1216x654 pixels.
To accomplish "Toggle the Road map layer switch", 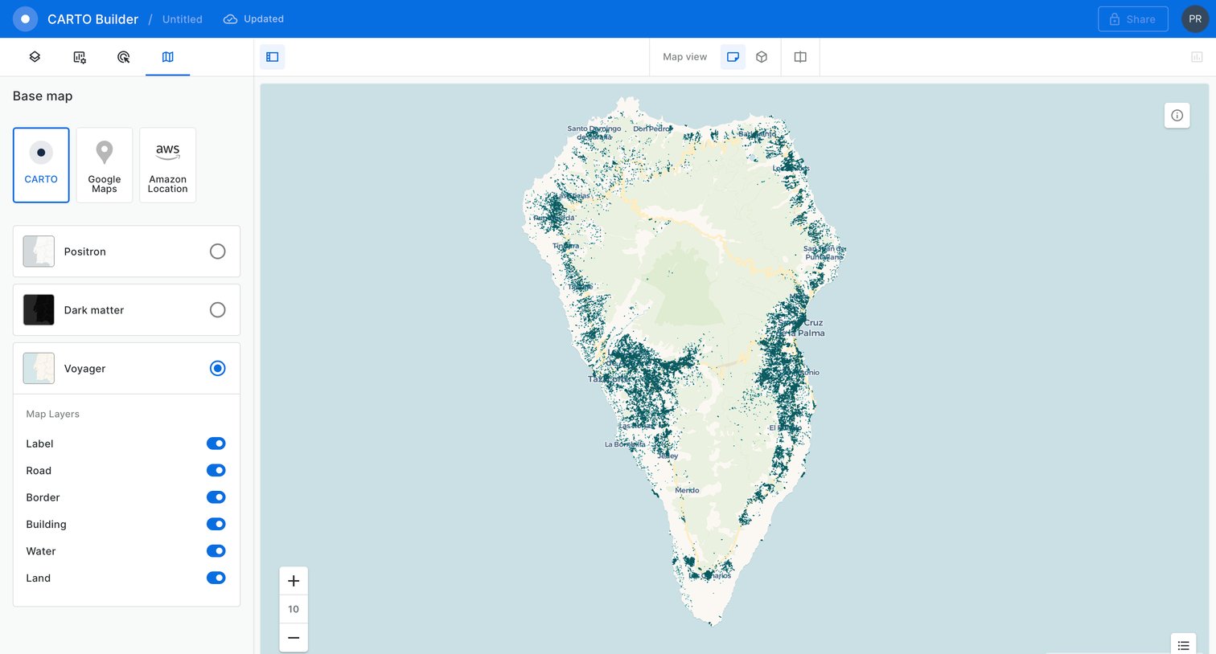I will tap(216, 470).
